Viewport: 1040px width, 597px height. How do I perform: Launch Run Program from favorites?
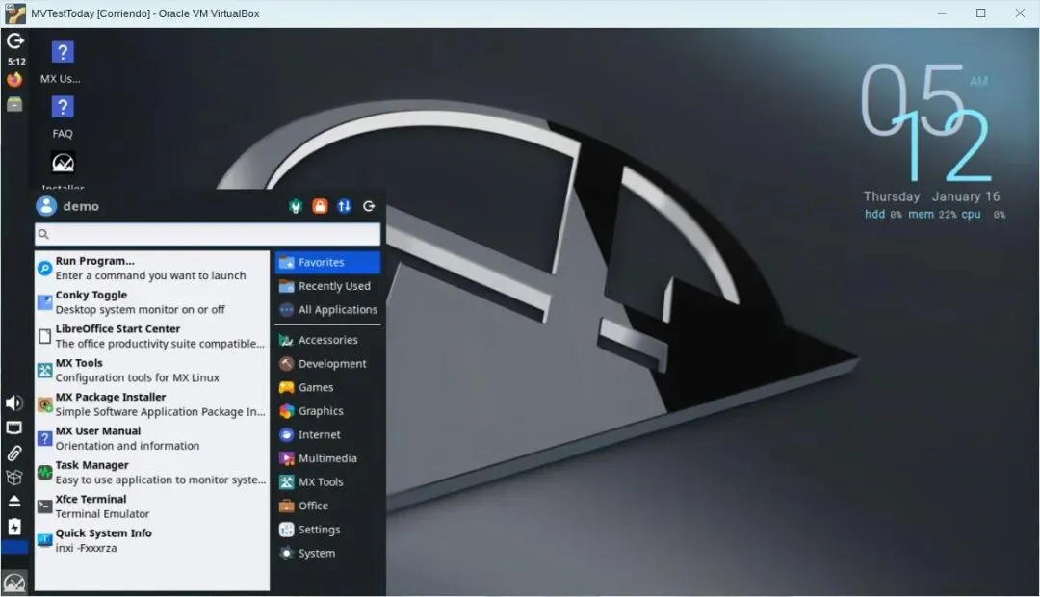coord(152,268)
